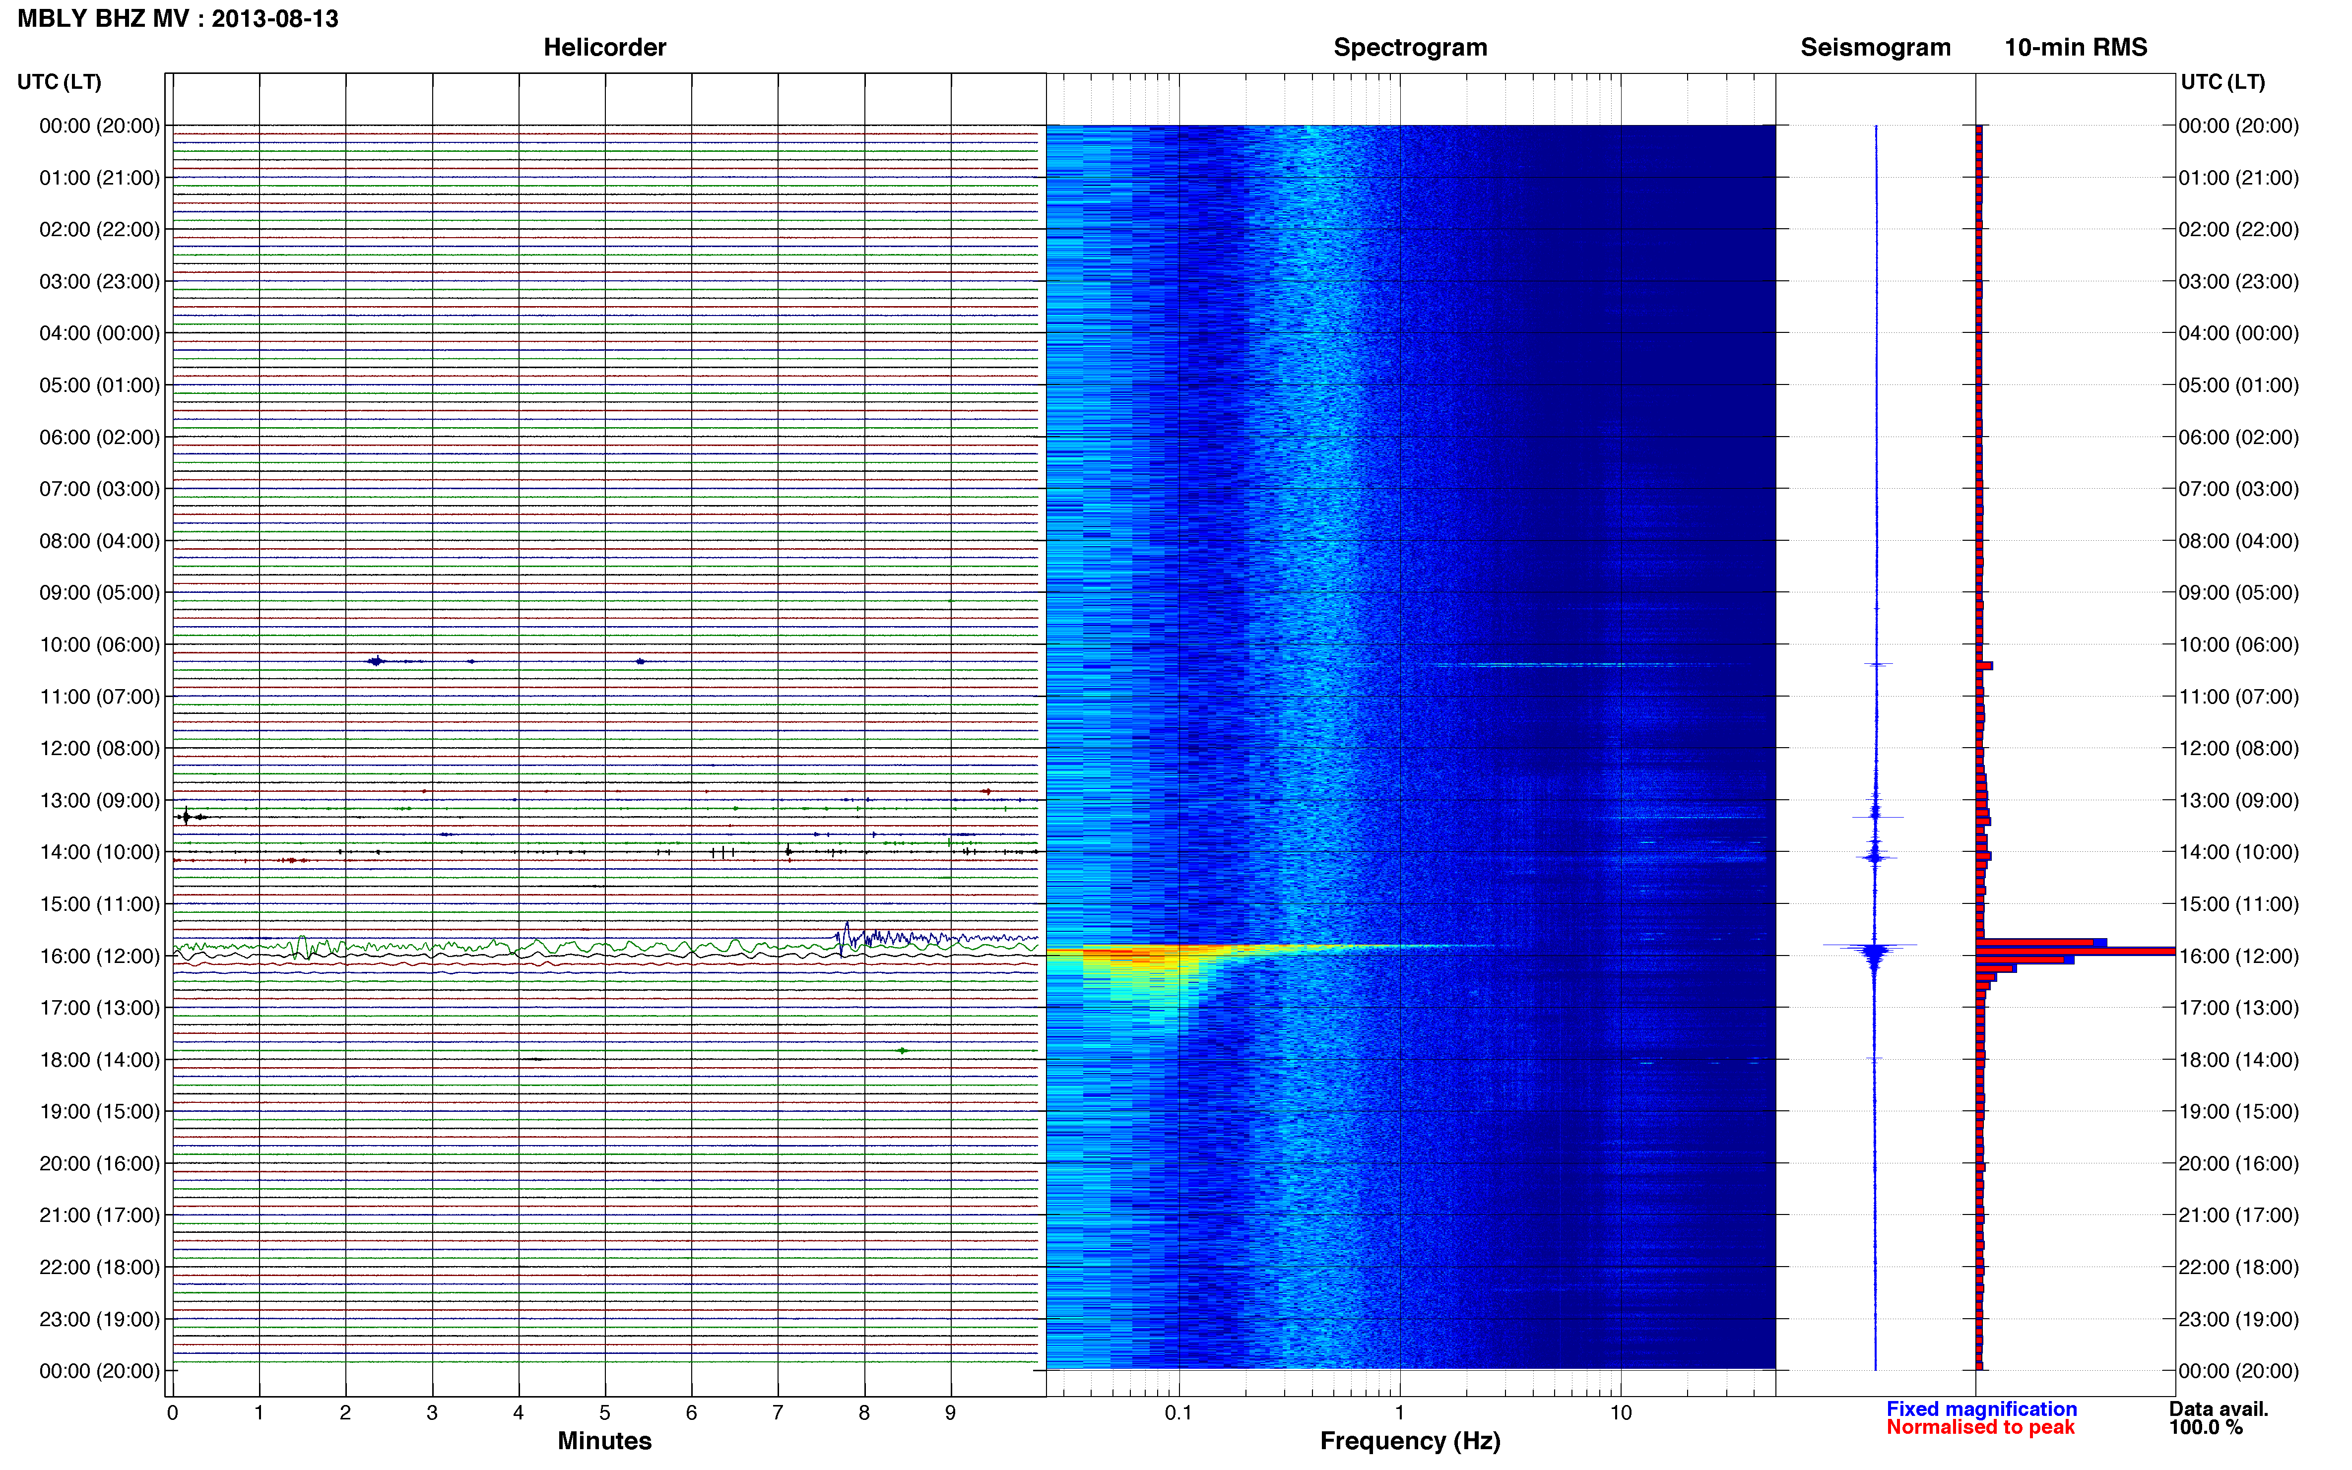
Task: Click frequency tick label 0.1
Action: tap(1178, 1412)
